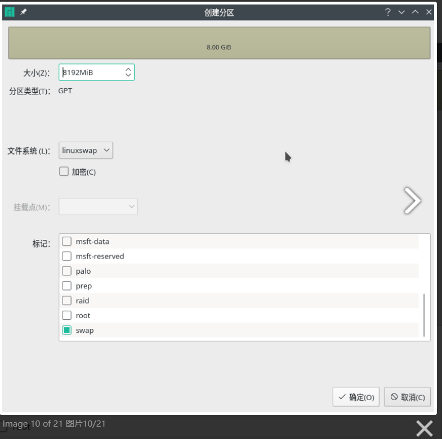Open help with the question mark icon
The image size is (442, 439).
(387, 12)
